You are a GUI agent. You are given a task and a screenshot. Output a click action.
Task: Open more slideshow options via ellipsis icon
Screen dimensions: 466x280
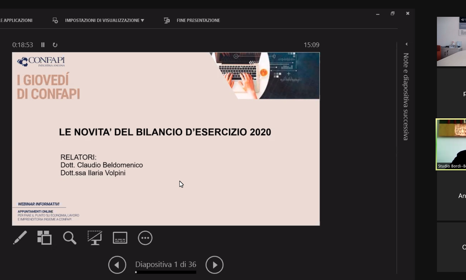click(145, 238)
